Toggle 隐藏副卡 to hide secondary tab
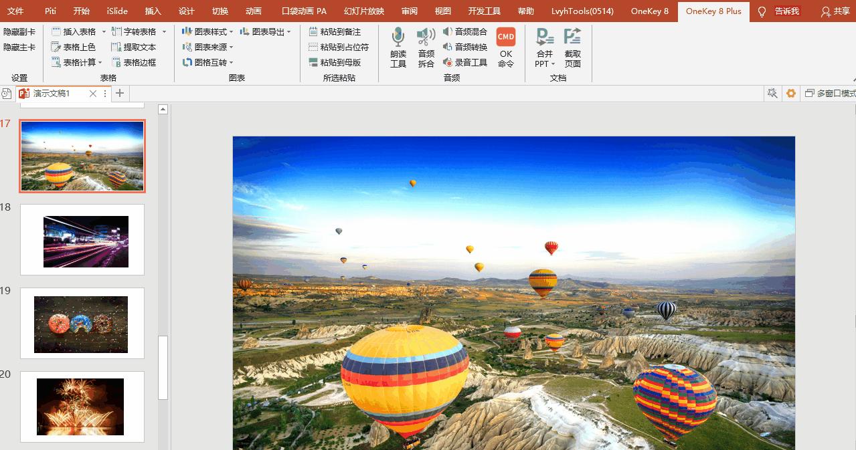 (x=19, y=31)
